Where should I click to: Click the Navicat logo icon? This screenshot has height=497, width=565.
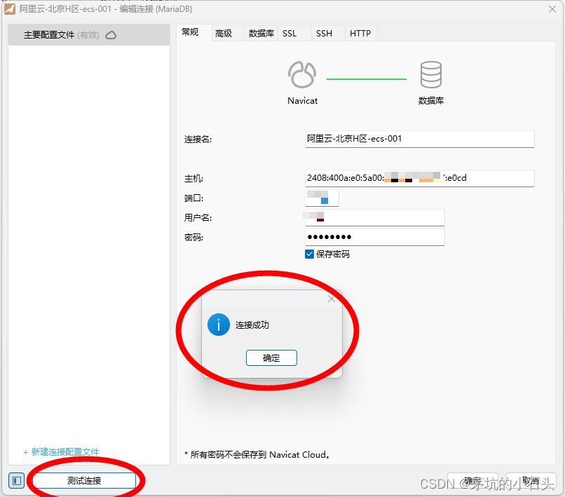302,74
